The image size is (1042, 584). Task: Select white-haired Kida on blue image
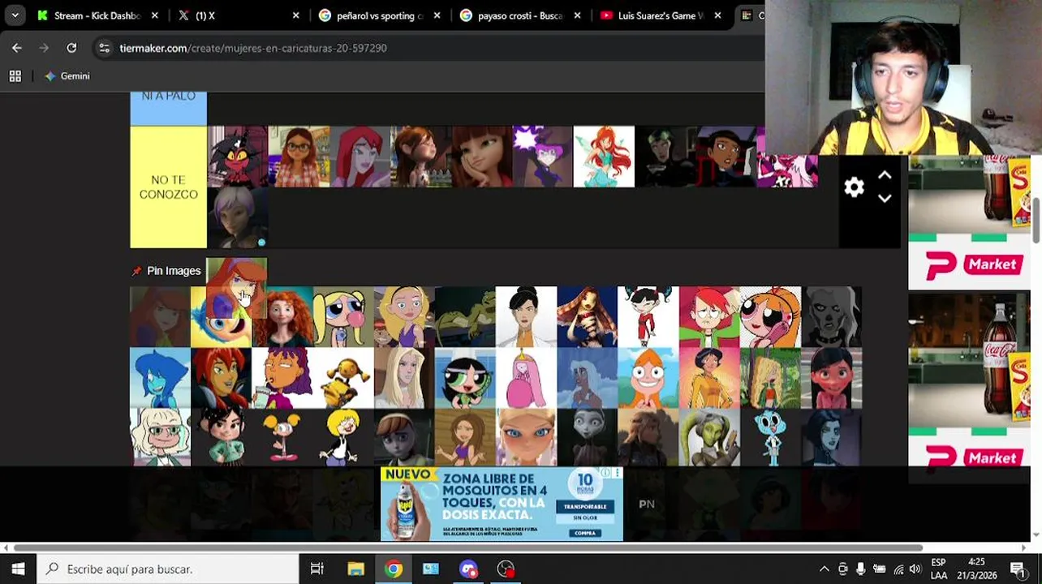(x=587, y=378)
